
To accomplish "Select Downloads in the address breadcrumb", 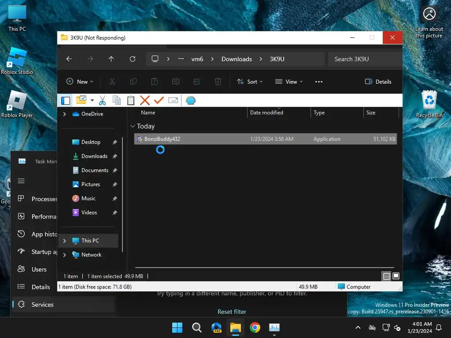I will 237,59.
